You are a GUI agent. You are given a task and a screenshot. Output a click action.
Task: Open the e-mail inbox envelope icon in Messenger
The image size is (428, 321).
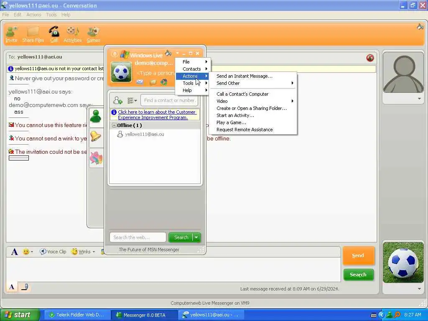coord(140,82)
